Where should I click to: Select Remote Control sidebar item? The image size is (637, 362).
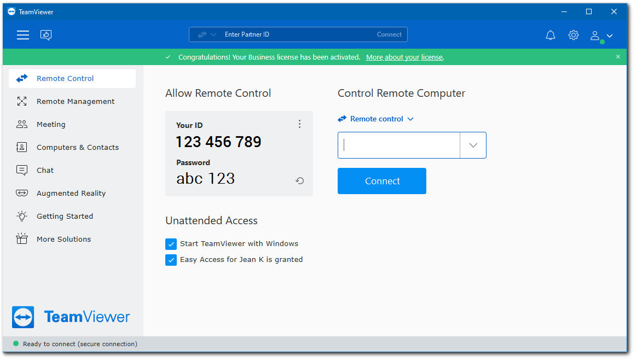click(72, 78)
